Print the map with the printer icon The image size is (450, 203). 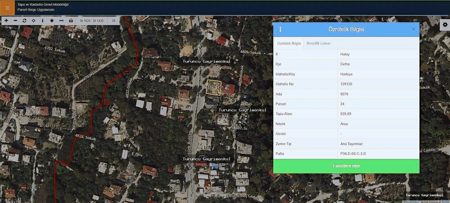(x=71, y=21)
